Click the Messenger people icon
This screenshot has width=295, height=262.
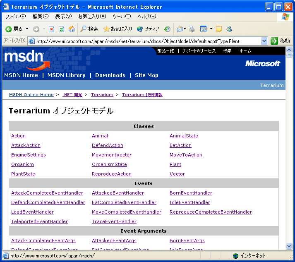[x=229, y=29]
